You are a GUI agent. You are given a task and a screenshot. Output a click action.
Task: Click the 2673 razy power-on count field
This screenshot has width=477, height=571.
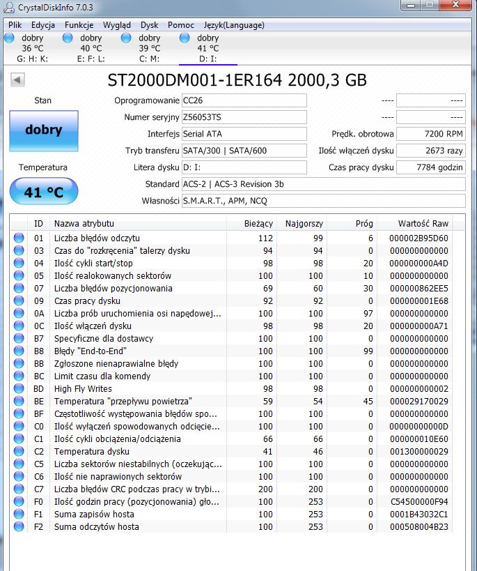[x=431, y=151]
